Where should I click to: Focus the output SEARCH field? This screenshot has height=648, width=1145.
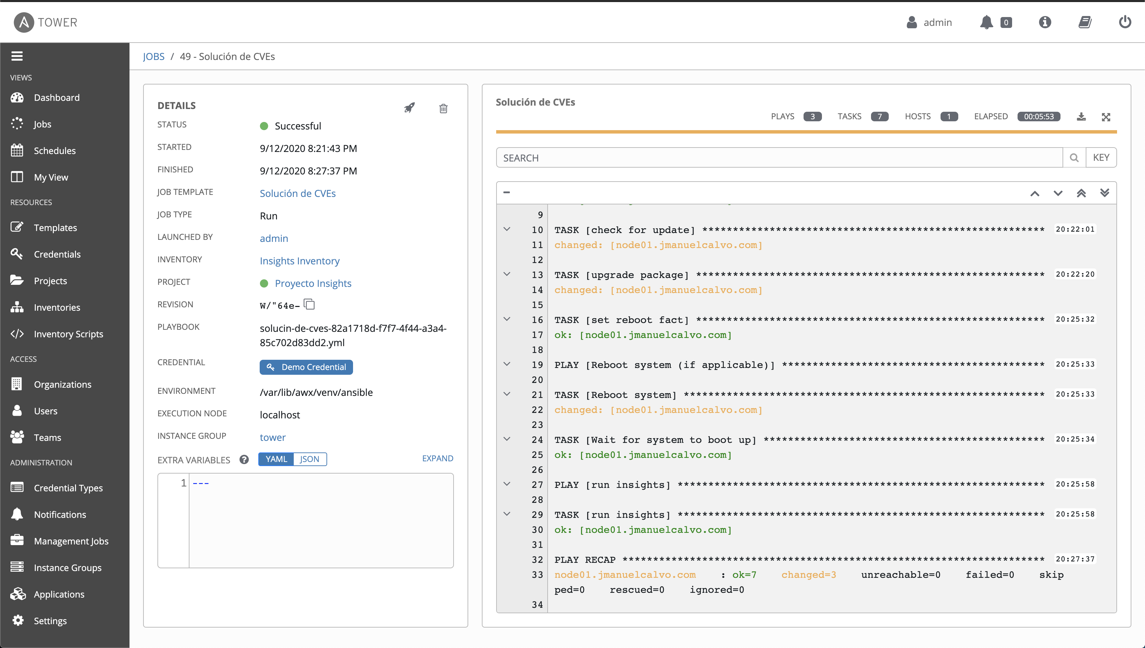pos(779,157)
